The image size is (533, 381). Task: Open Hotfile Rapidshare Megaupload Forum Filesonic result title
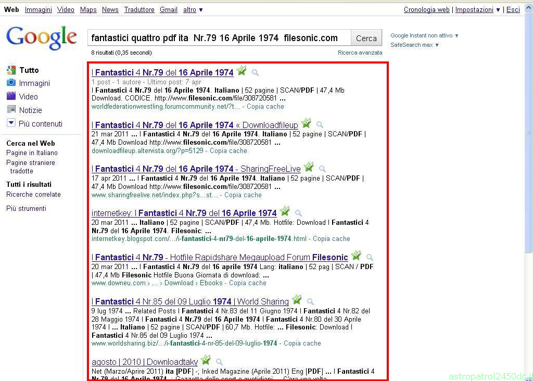coord(220,257)
